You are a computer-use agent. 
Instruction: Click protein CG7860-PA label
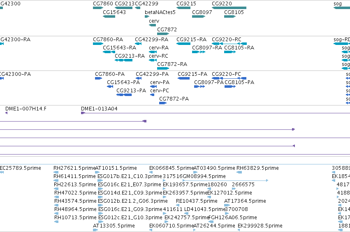tap(110, 74)
